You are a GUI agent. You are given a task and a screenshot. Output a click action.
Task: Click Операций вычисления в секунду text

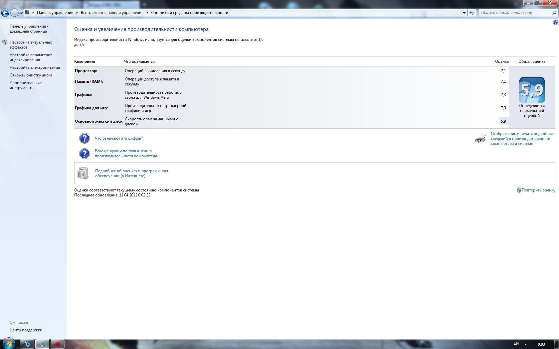(155, 71)
